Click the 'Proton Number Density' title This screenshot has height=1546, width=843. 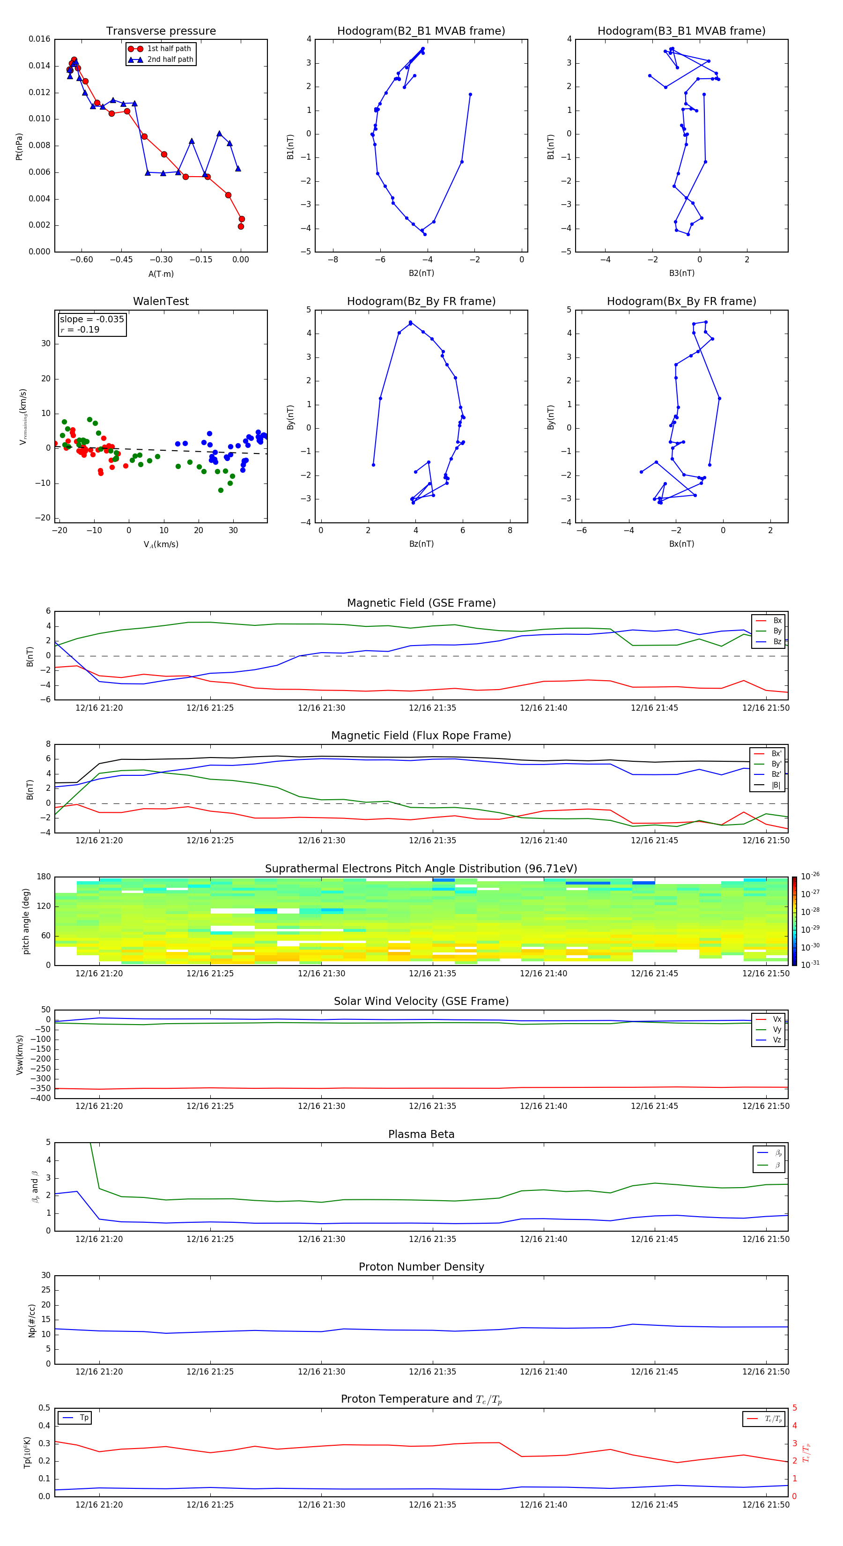[421, 1267]
